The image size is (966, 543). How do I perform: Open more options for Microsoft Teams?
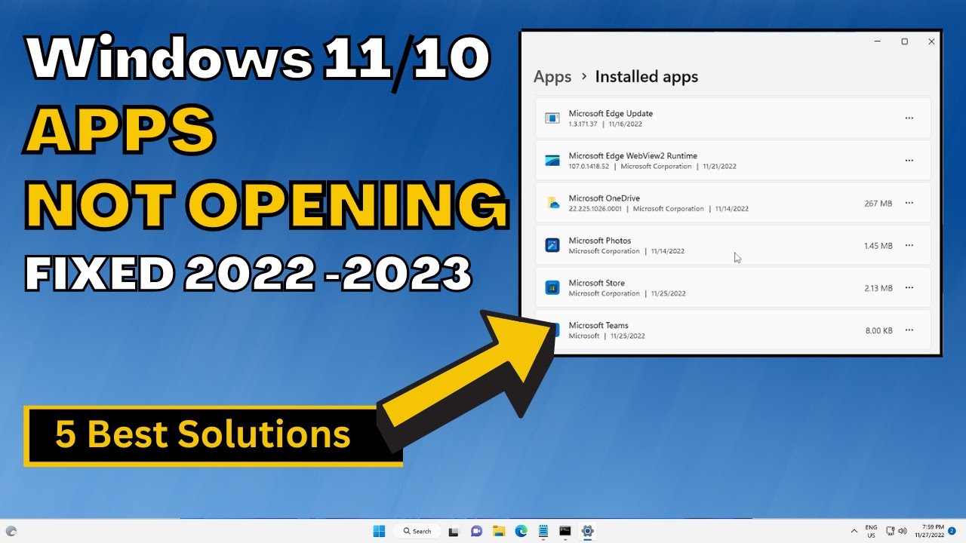pos(909,330)
